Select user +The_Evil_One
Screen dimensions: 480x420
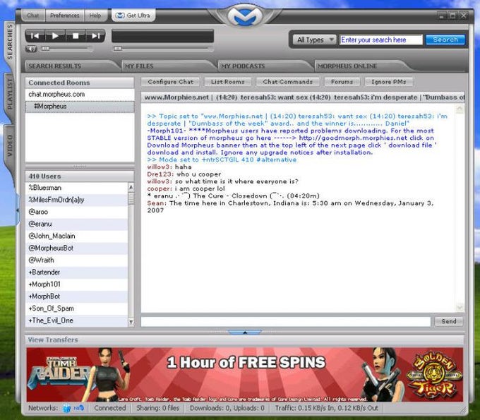(x=76, y=320)
